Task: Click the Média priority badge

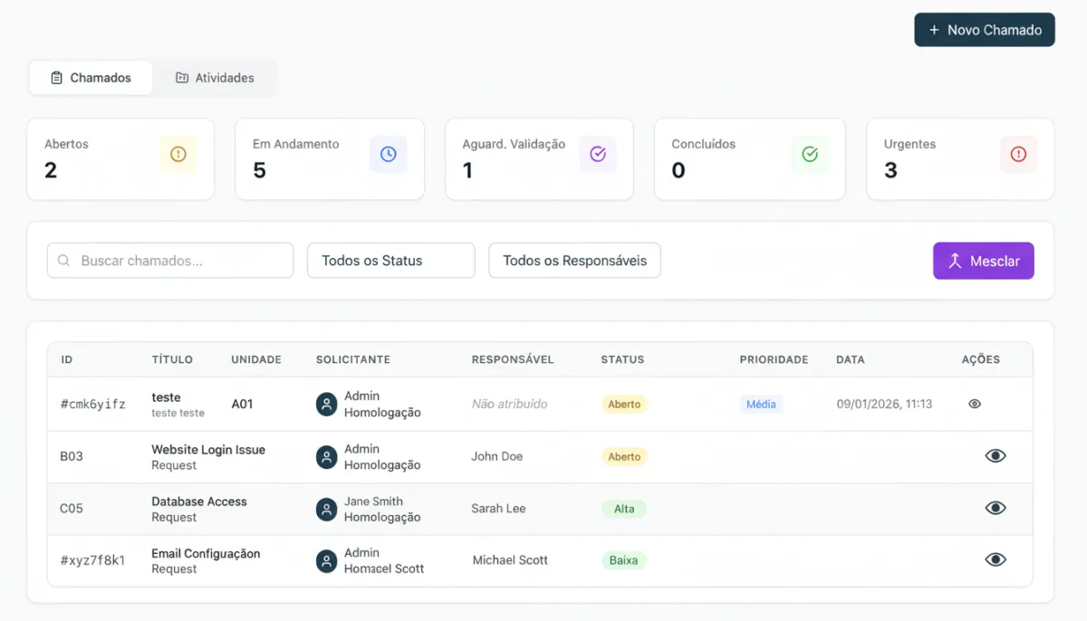Action: (x=761, y=405)
